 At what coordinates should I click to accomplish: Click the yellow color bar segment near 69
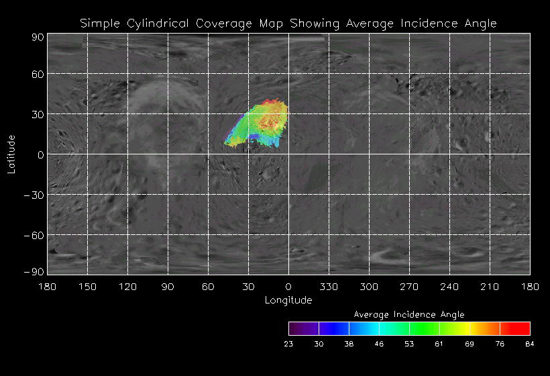tap(455, 328)
